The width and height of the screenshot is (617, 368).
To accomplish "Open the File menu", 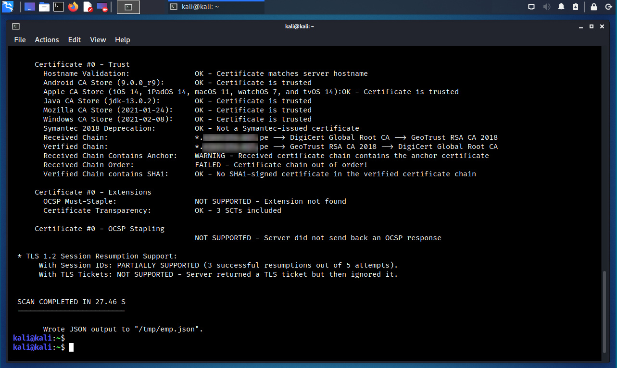I will coord(20,40).
